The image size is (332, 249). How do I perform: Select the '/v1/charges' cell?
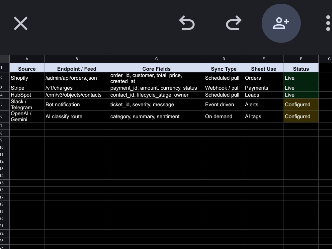(77, 88)
